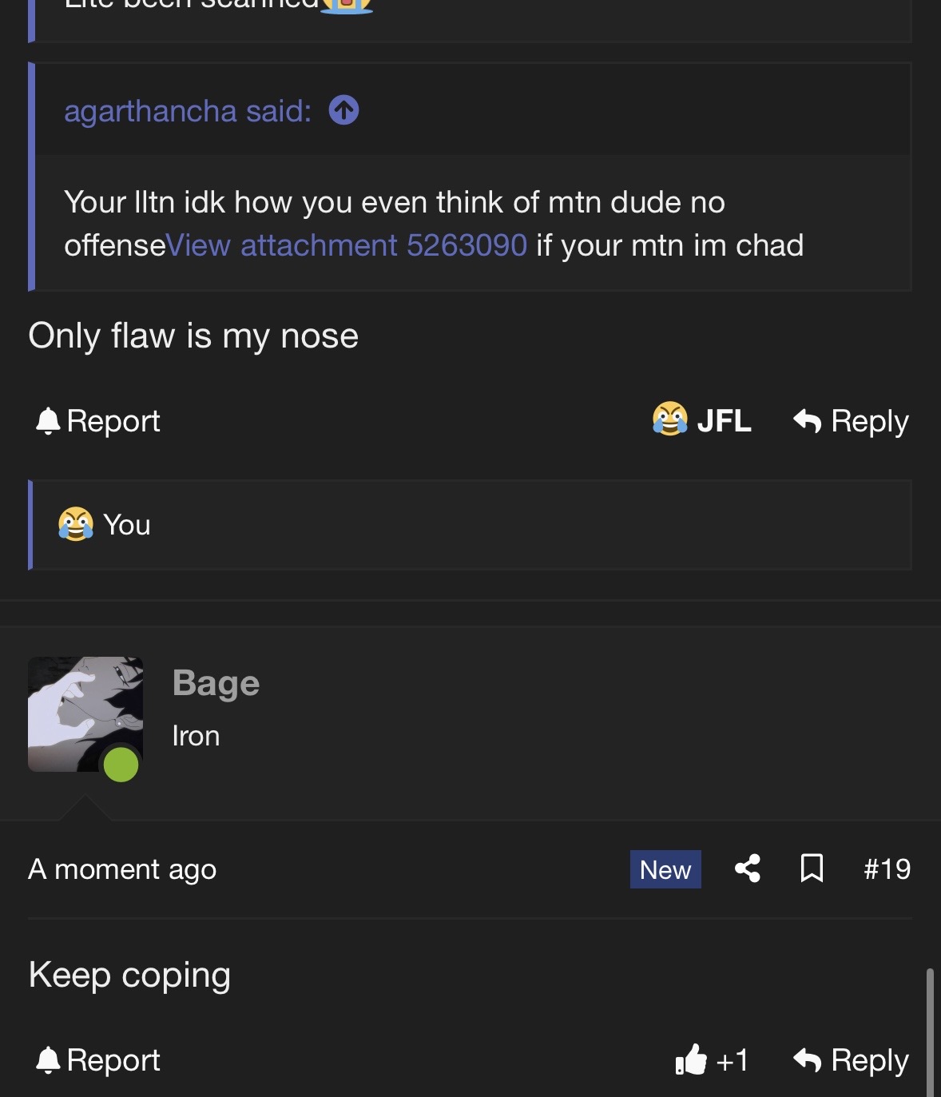Image resolution: width=941 pixels, height=1097 pixels.
Task: Click the New badge on post #19
Action: [665, 869]
